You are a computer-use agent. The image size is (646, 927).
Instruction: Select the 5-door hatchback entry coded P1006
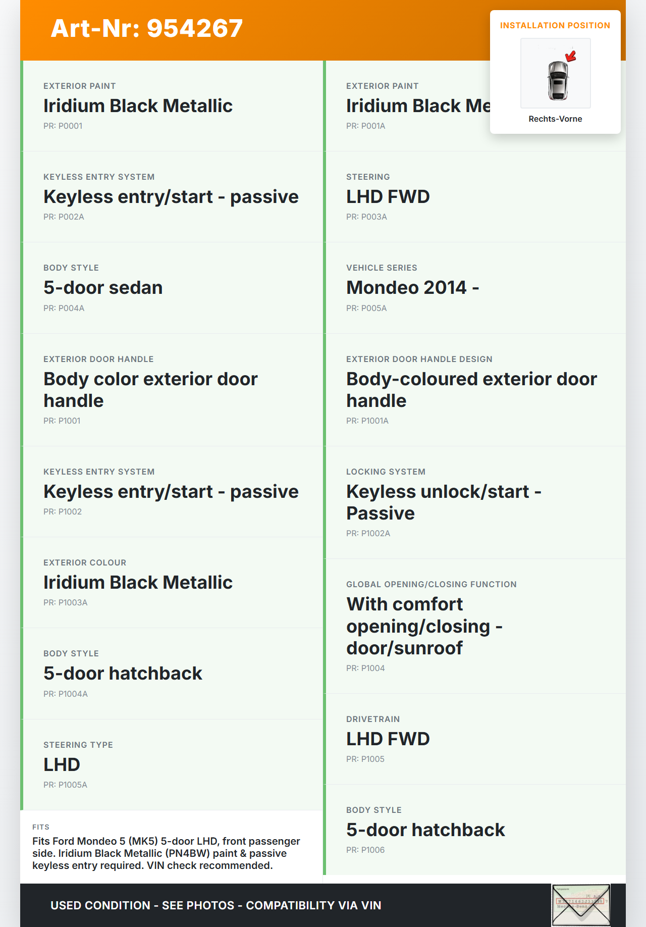tap(425, 830)
